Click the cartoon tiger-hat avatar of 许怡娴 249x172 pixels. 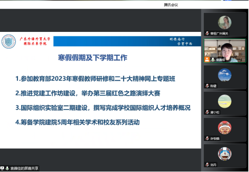point(225,128)
